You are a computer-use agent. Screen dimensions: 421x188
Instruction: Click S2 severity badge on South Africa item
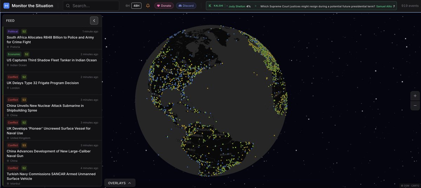(24, 31)
